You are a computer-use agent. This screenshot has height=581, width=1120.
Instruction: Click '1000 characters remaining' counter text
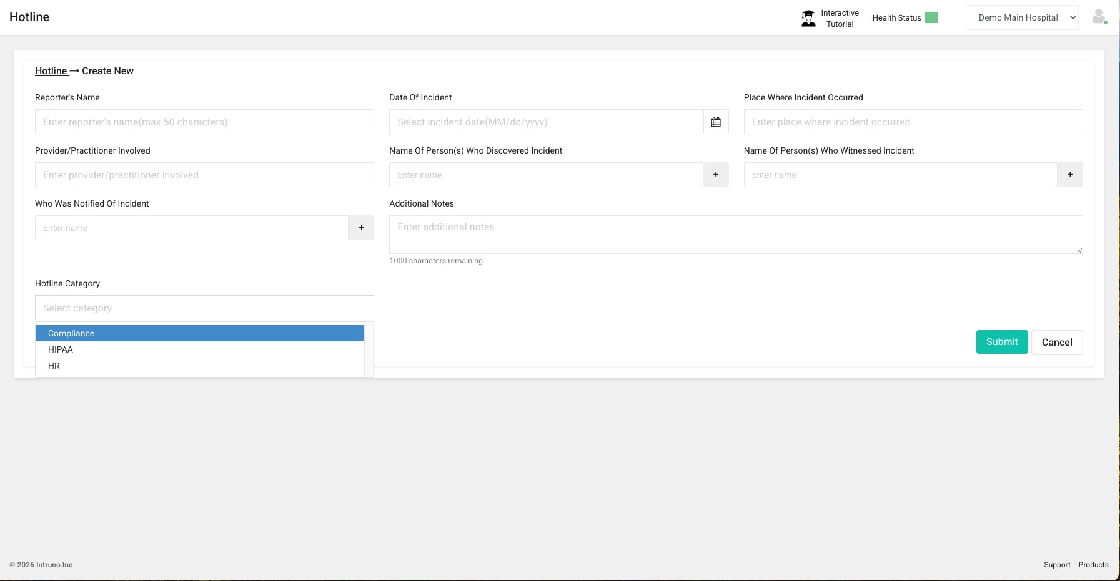click(436, 261)
